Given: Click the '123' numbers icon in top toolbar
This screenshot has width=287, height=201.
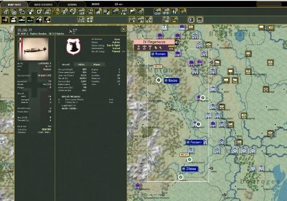Looking at the screenshot, I should [x=81, y=12].
